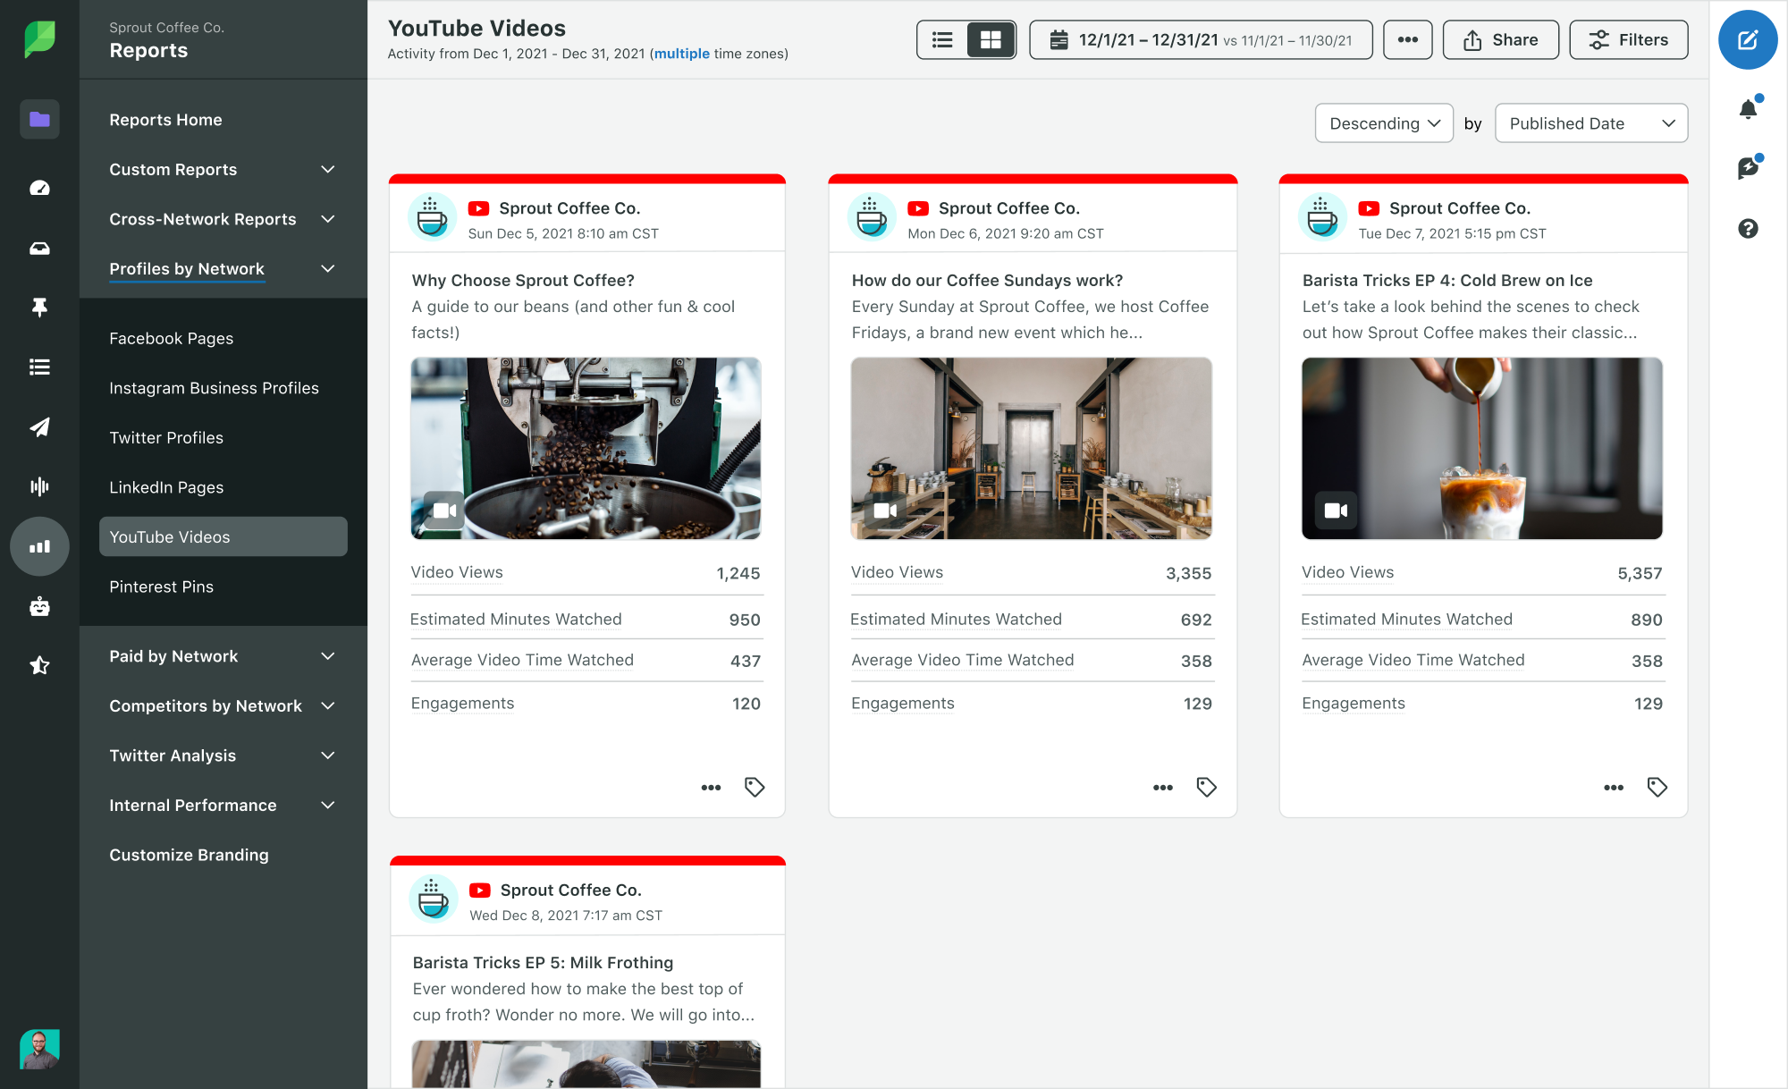Viewport: 1788px width, 1089px height.
Task: Click the tag icon on first video card
Action: pos(754,787)
